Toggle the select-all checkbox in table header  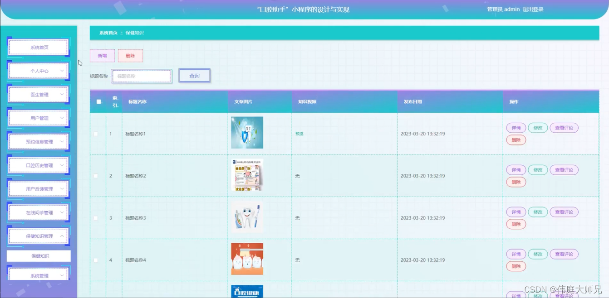click(99, 102)
